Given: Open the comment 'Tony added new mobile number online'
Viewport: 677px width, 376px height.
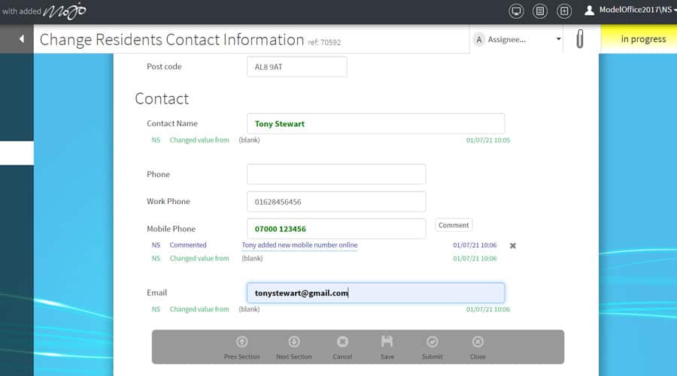Looking at the screenshot, I should tap(299, 245).
